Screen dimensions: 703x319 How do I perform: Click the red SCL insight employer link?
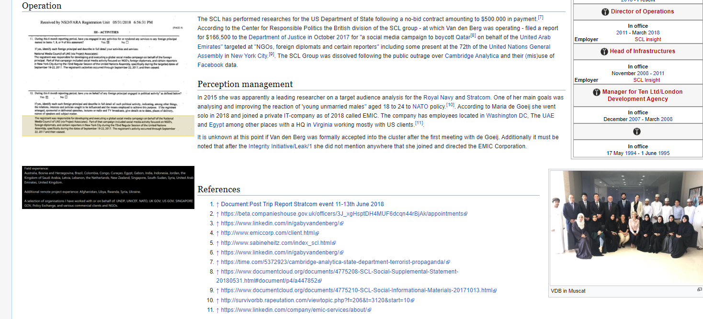click(647, 39)
